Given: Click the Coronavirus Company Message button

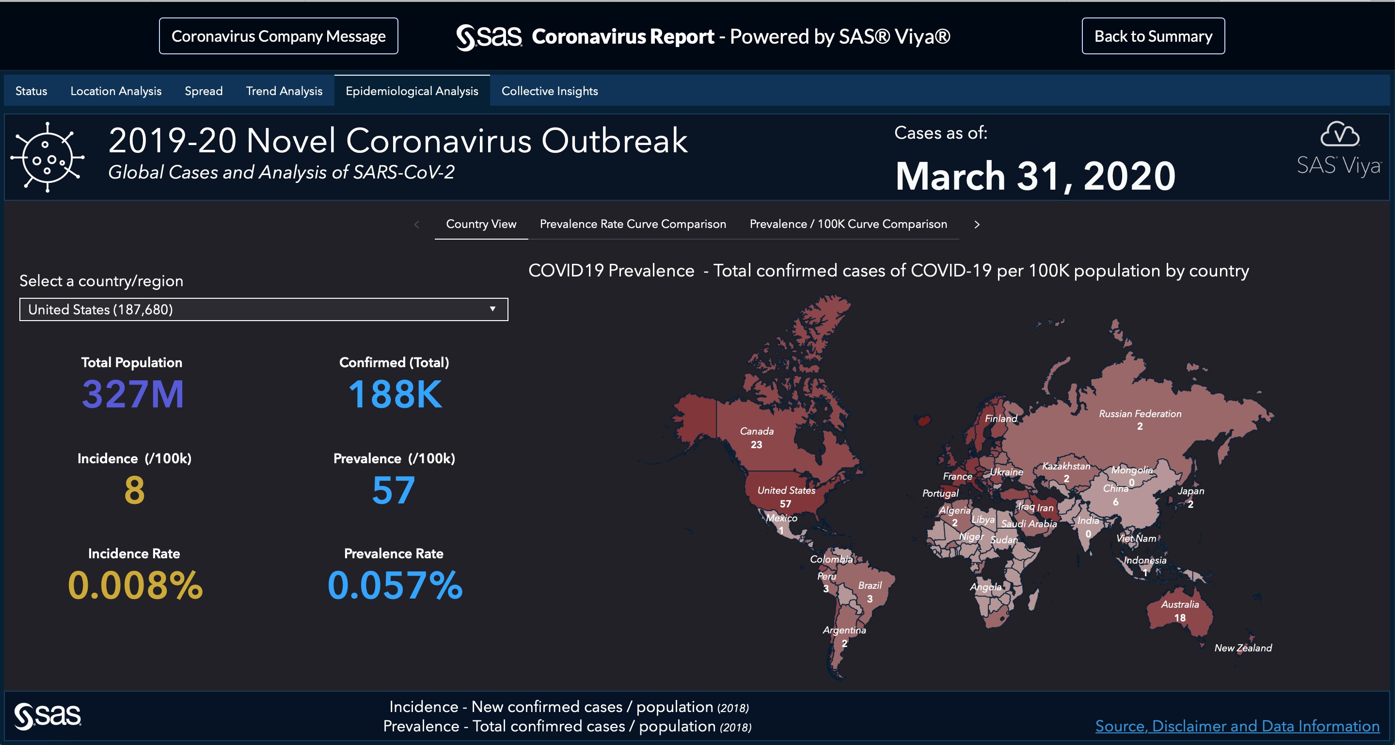Looking at the screenshot, I should (278, 36).
